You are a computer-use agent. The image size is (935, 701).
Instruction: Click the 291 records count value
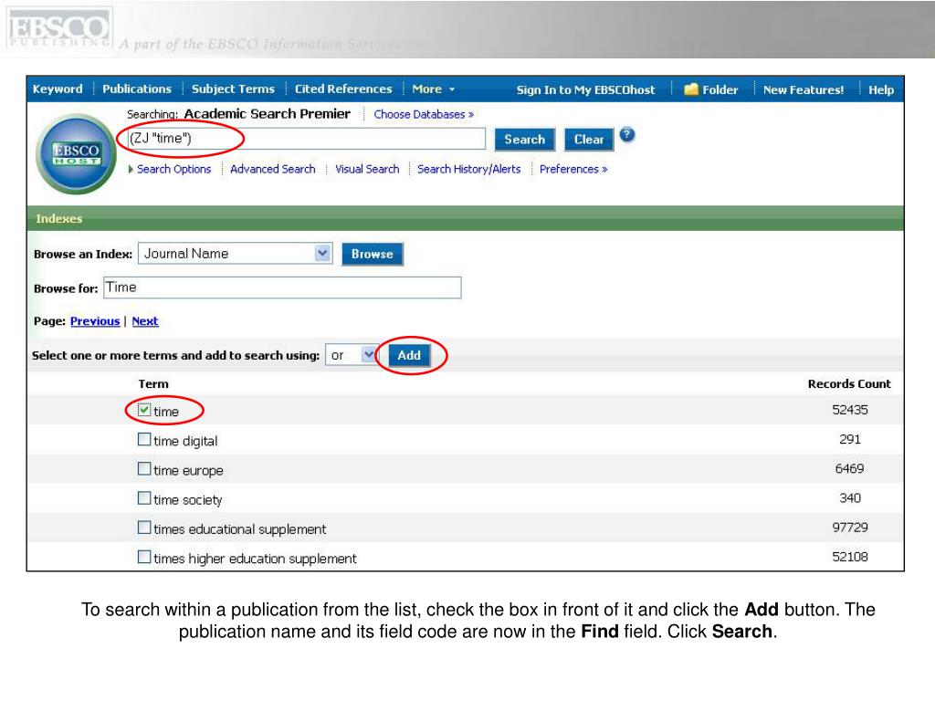point(850,439)
